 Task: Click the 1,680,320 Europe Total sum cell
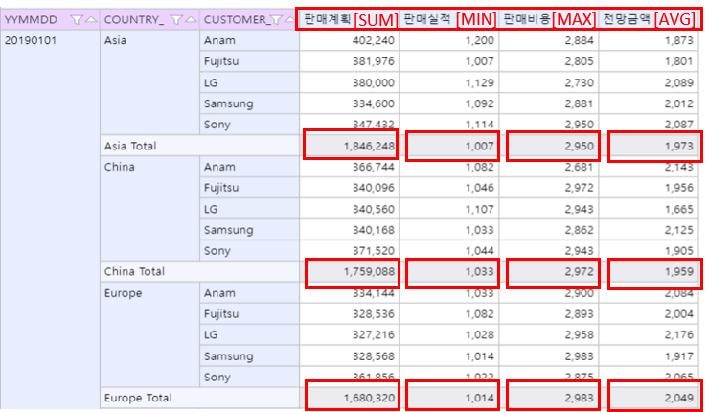tap(349, 398)
